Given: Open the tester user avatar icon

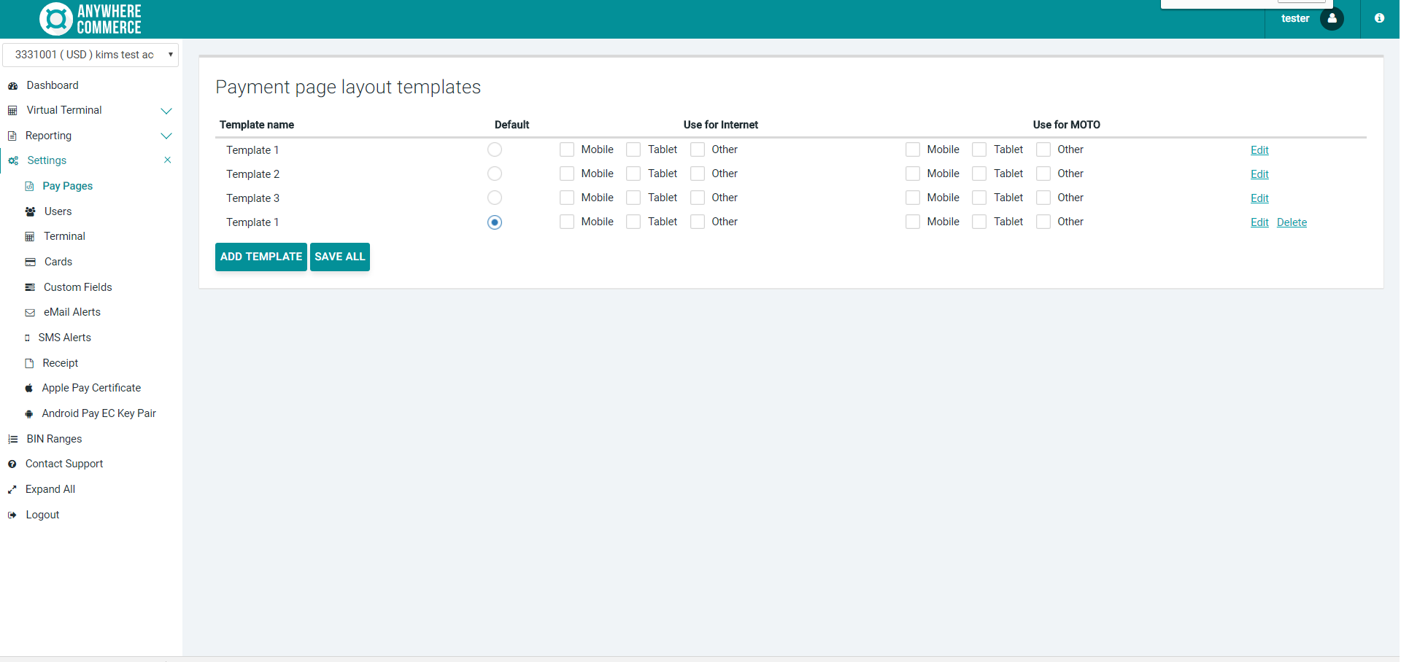Looking at the screenshot, I should tap(1332, 18).
